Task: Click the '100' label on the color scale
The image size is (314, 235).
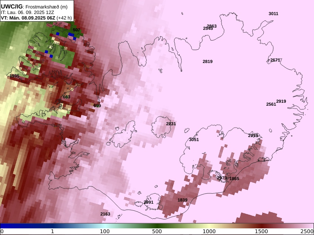Action: (105, 231)
